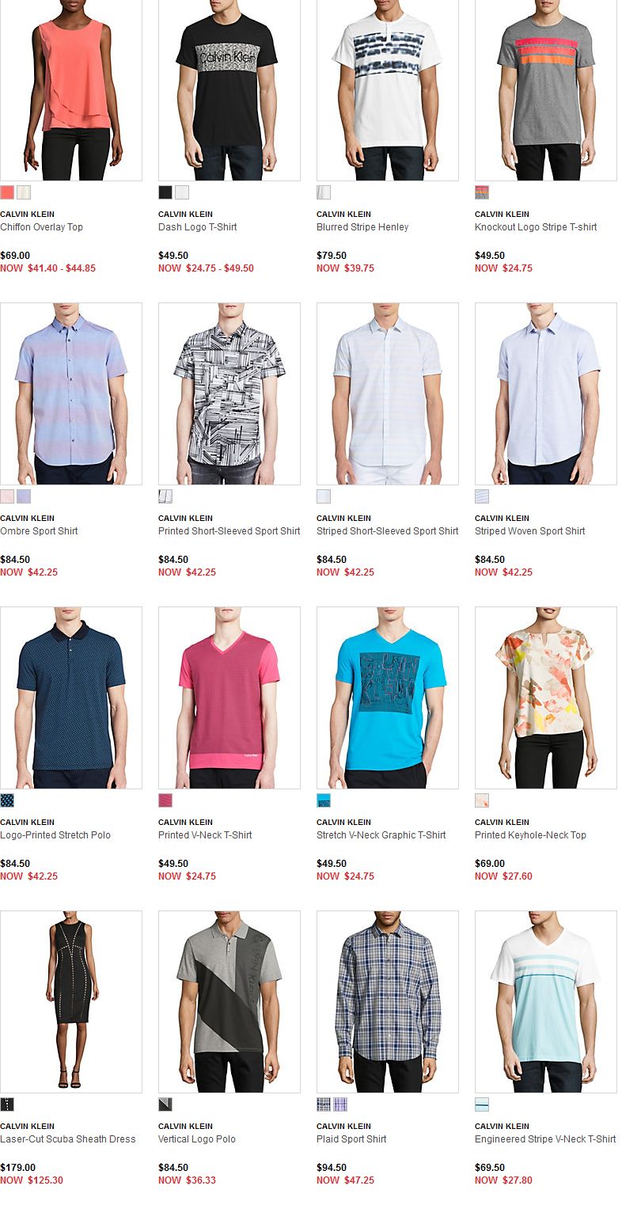Open the Logo-Printed Stretch Polo link

[x=55, y=835]
